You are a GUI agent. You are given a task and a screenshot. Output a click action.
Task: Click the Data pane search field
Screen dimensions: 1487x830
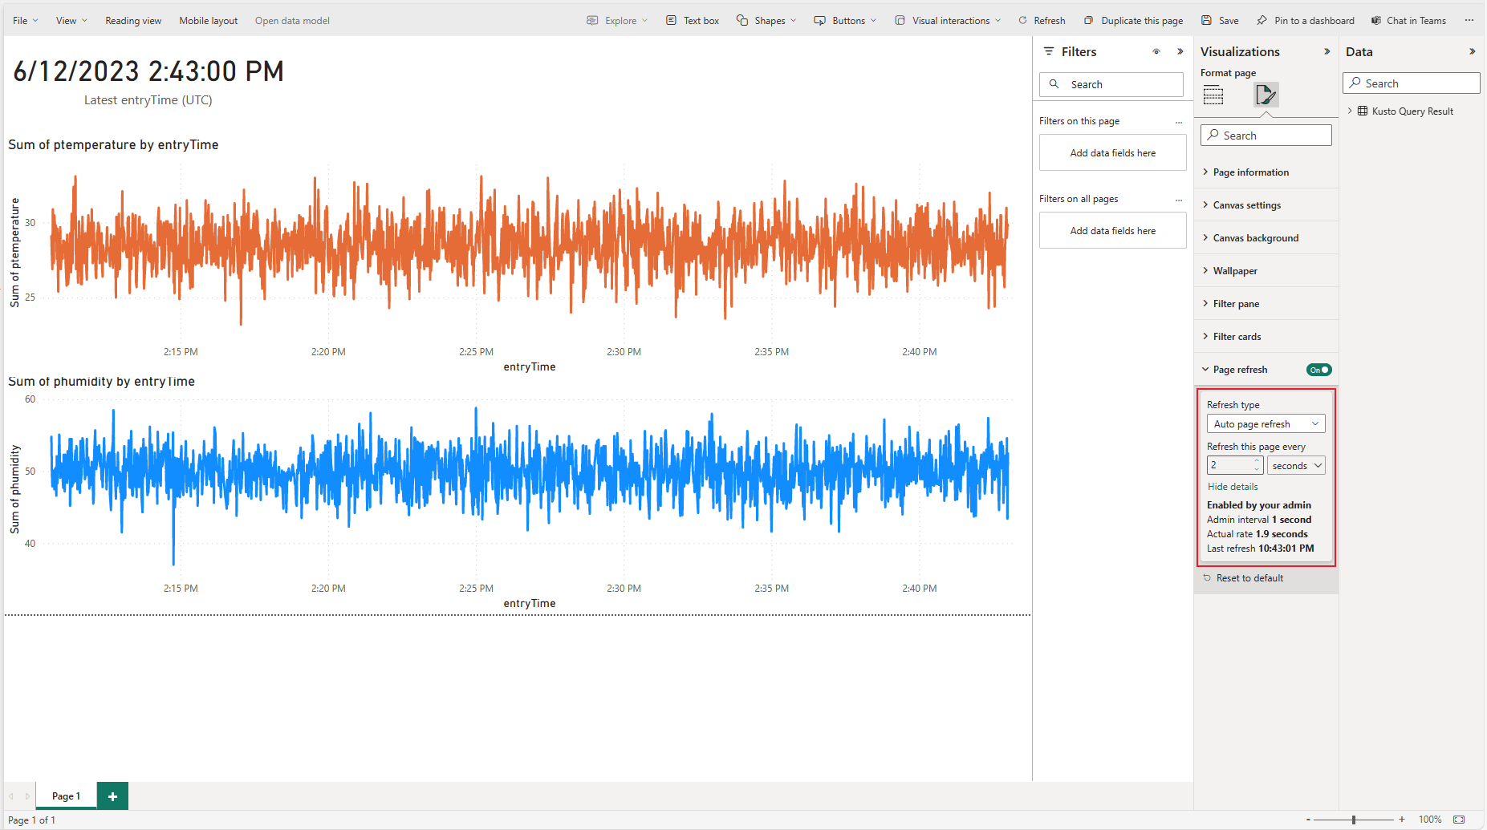(1412, 83)
